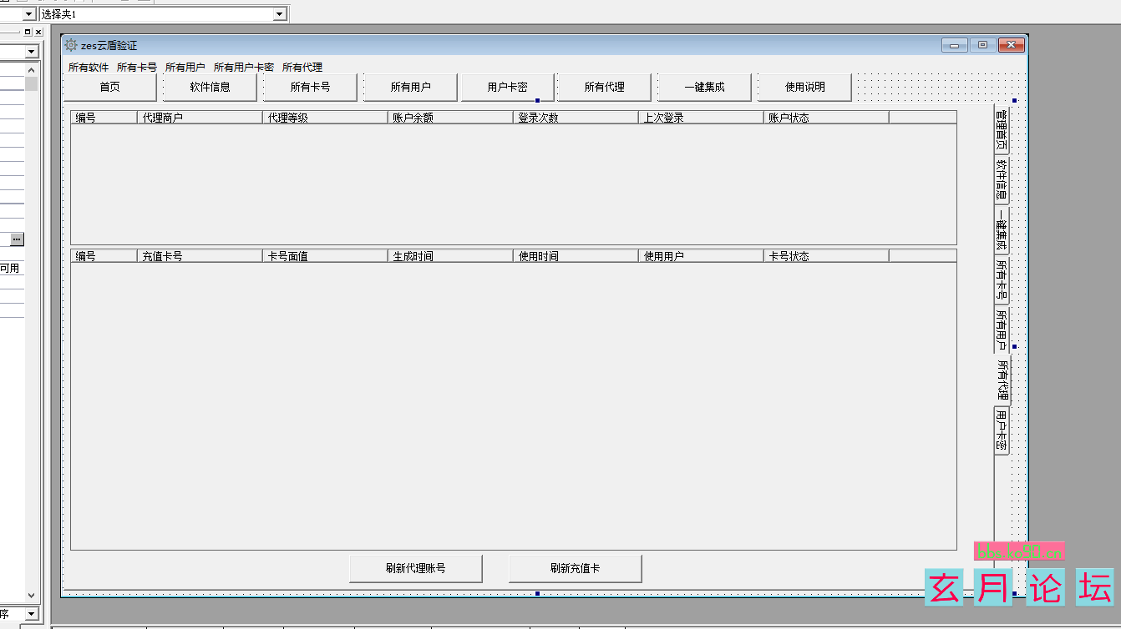Image resolution: width=1121 pixels, height=629 pixels.
Task: Click the 软件信息 button
Action: [211, 87]
